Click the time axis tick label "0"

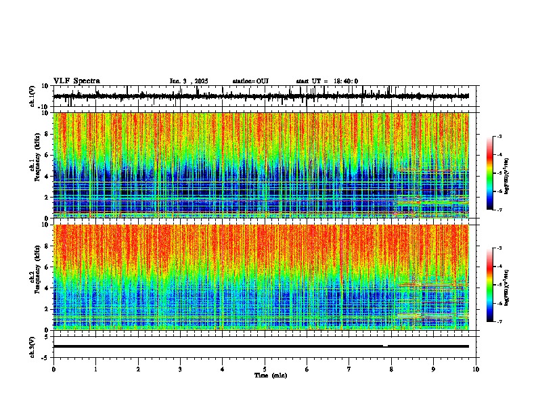coord(53,369)
